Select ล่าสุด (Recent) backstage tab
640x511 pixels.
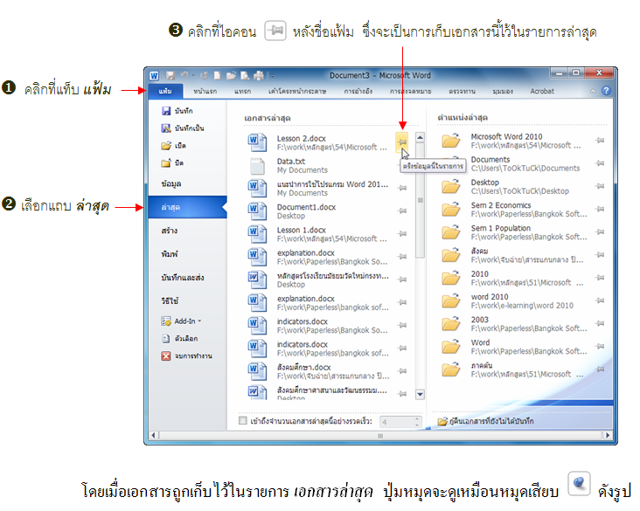click(187, 207)
